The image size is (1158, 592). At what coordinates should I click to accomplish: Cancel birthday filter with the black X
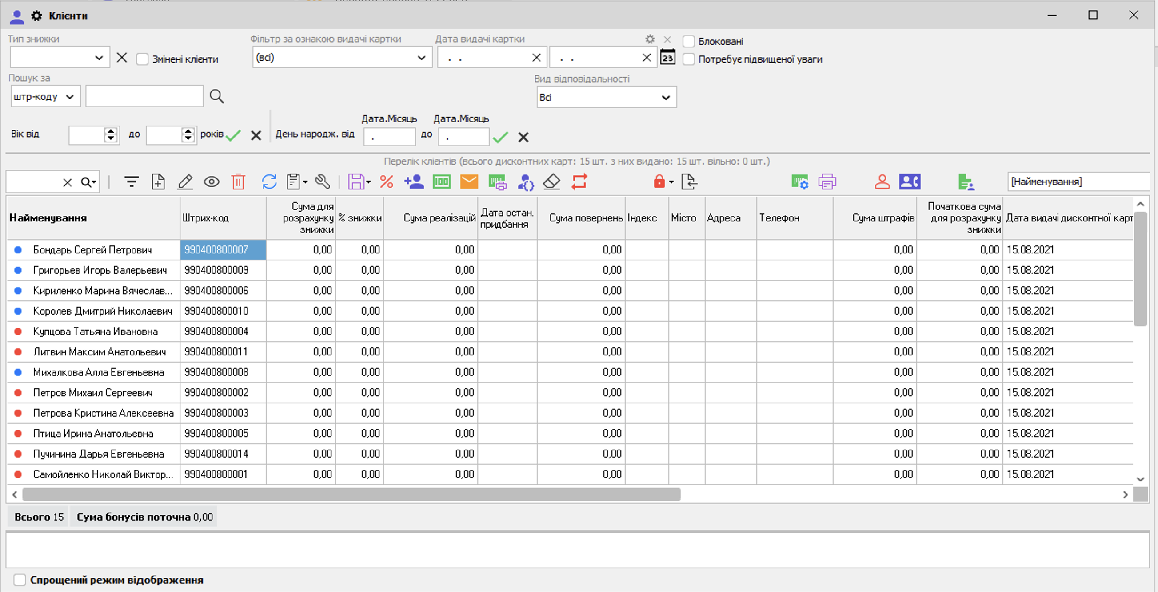point(523,137)
